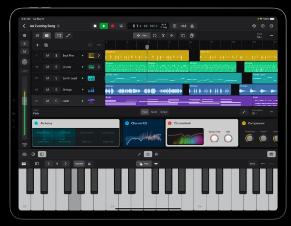Toggle the sidebar list icon above the S button

pyautogui.click(x=24, y=35)
